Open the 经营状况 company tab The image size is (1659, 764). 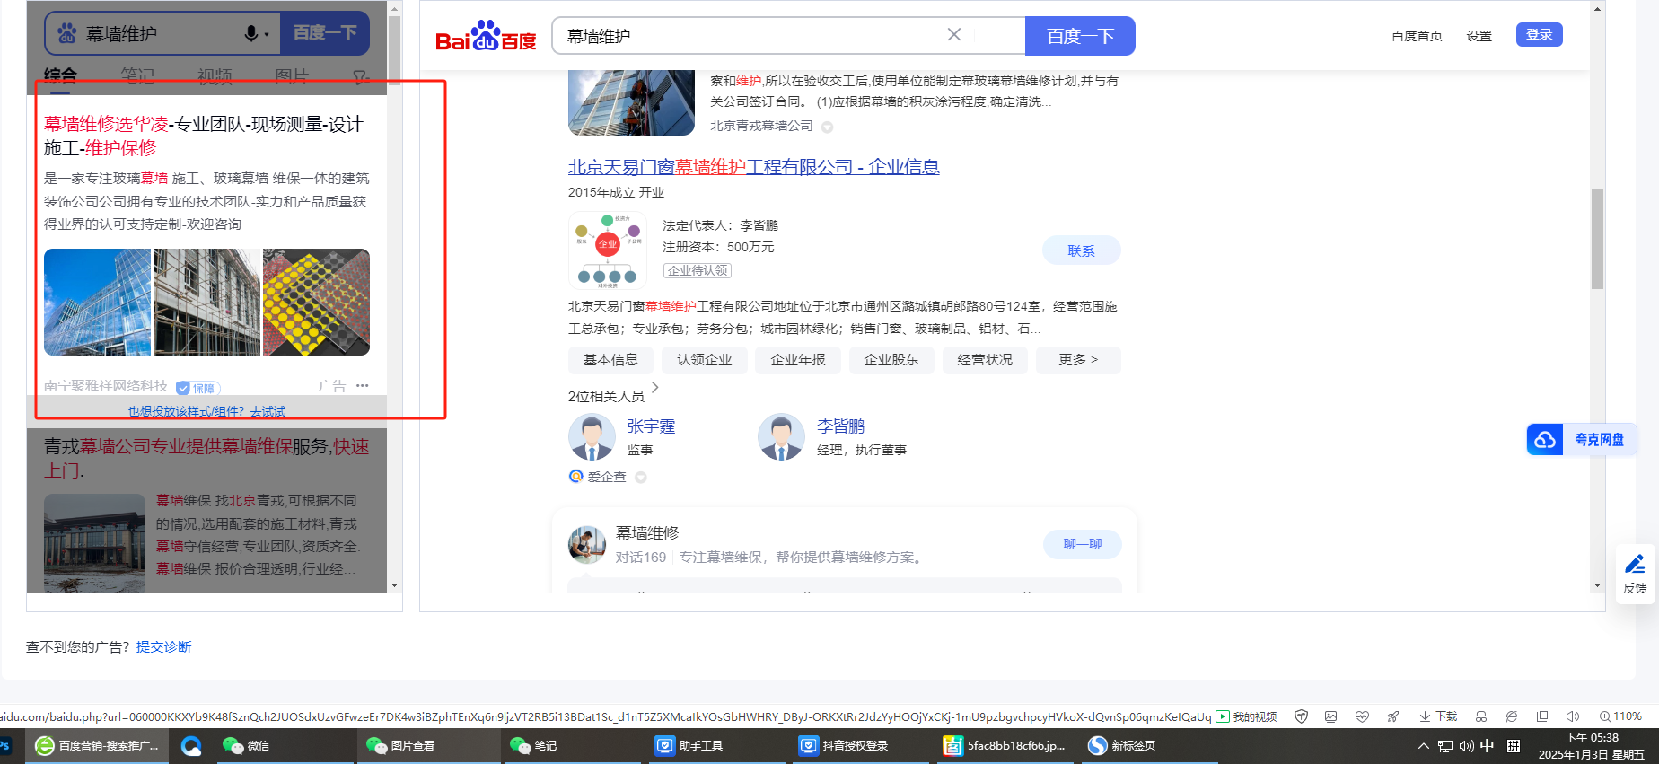tap(985, 360)
